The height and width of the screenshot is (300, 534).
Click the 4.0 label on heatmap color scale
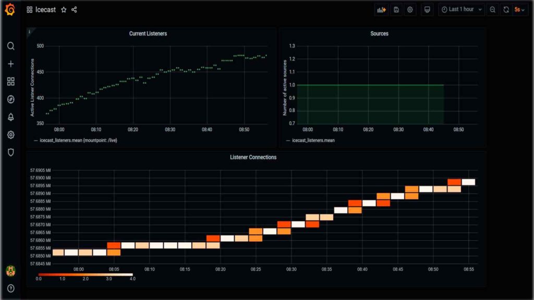[132, 279]
